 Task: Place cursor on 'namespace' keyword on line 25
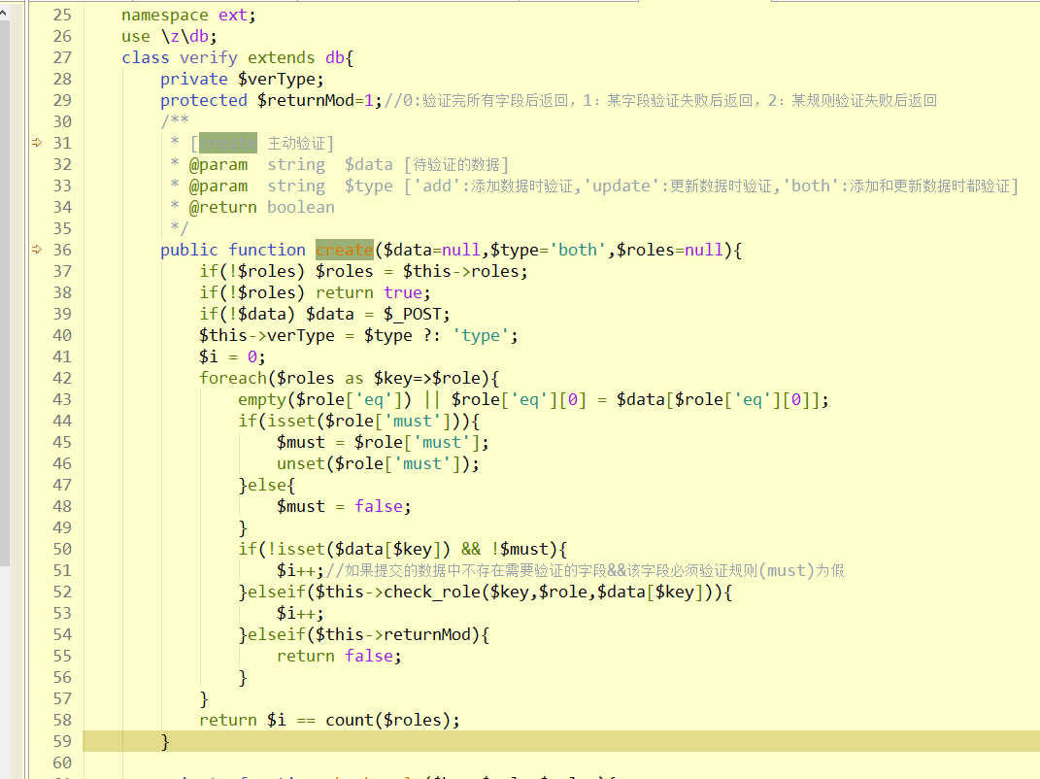(165, 15)
